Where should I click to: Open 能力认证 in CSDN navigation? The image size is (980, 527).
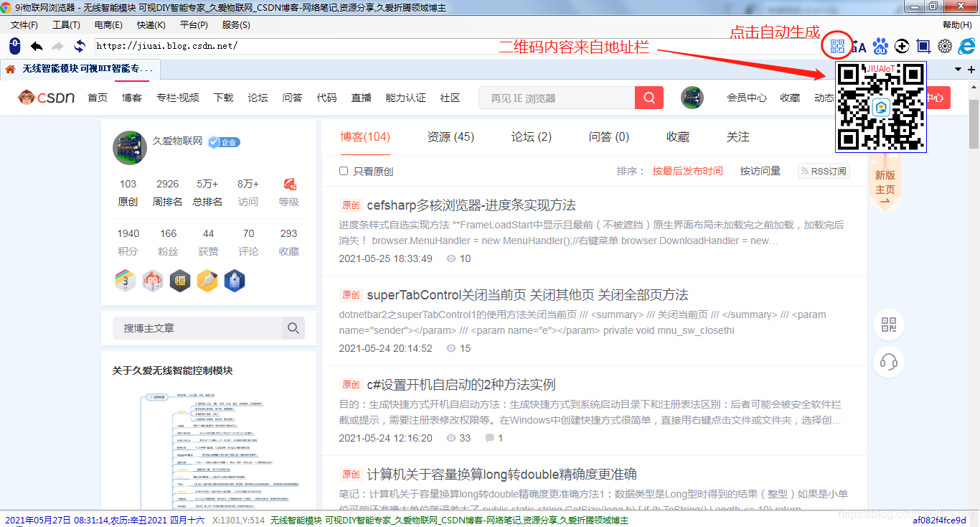[x=405, y=98]
